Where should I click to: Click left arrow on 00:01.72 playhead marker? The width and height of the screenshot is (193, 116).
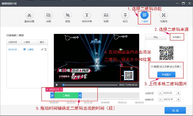tap(47, 90)
